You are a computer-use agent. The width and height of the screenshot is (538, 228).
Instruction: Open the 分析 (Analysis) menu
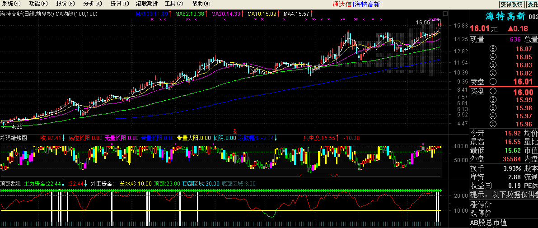tap(92, 4)
